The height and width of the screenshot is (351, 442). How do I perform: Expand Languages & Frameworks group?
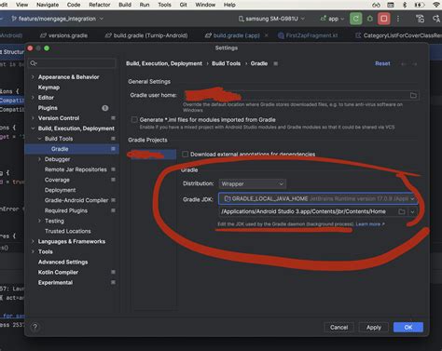(x=33, y=241)
